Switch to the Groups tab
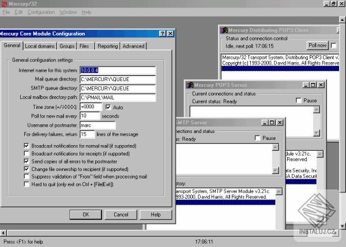 click(x=67, y=46)
